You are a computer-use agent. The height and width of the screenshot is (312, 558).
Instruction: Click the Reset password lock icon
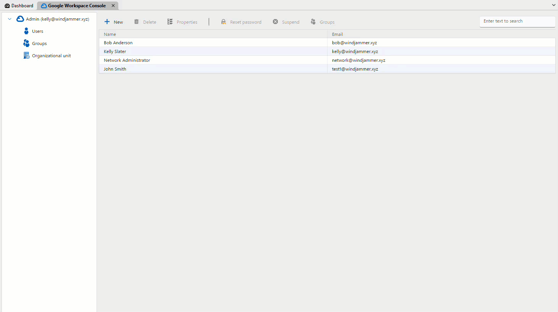pyautogui.click(x=224, y=22)
